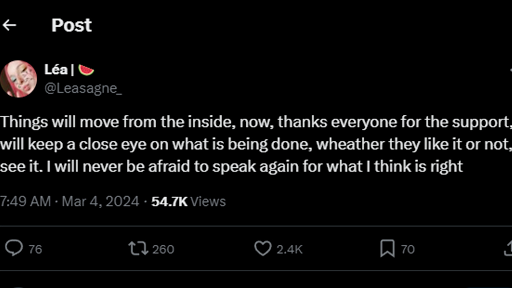Bookmark the post with the ribbon icon

[387, 249]
